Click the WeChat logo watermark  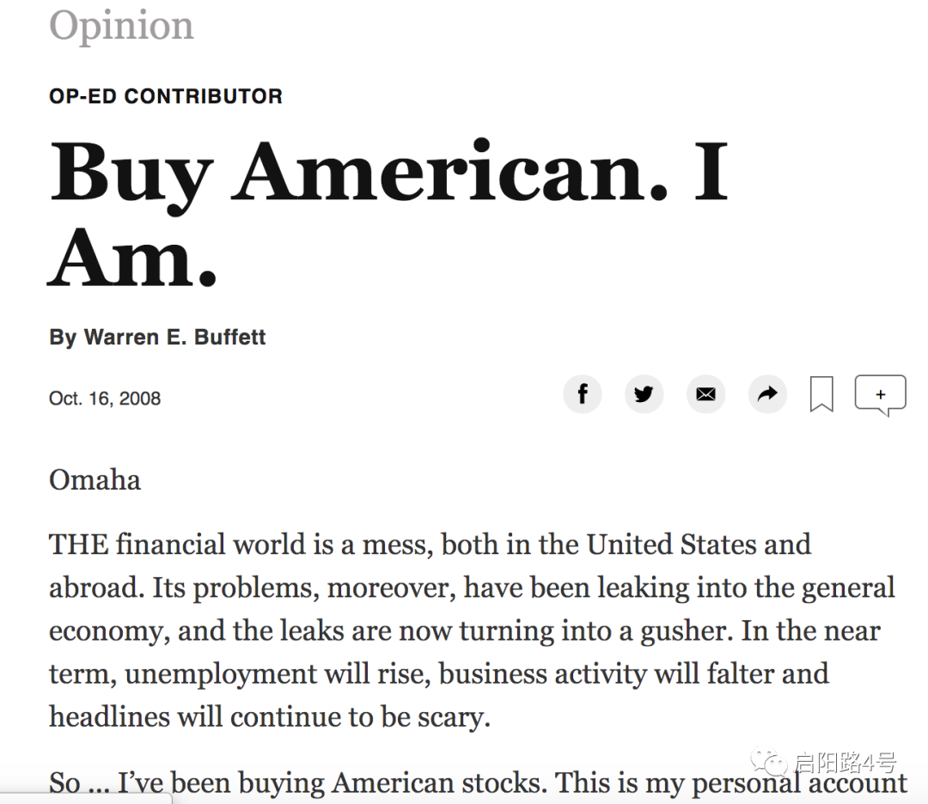(769, 763)
